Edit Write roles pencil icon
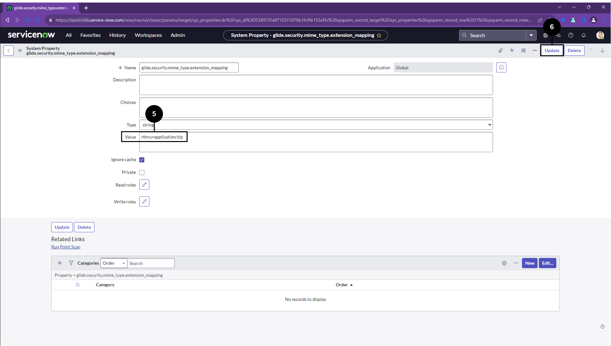The height and width of the screenshot is (346, 611). coord(144,201)
